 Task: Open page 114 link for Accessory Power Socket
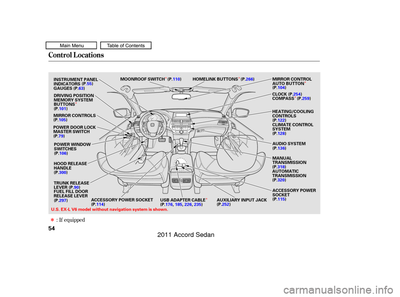pos(100,204)
